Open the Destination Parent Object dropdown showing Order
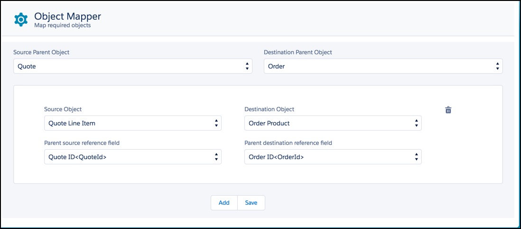521x229 pixels. click(383, 66)
